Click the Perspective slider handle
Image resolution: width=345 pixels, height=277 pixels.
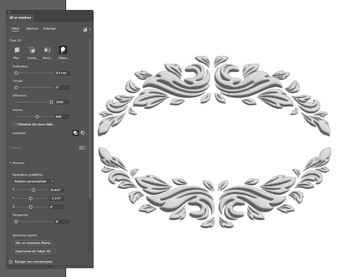(16, 221)
